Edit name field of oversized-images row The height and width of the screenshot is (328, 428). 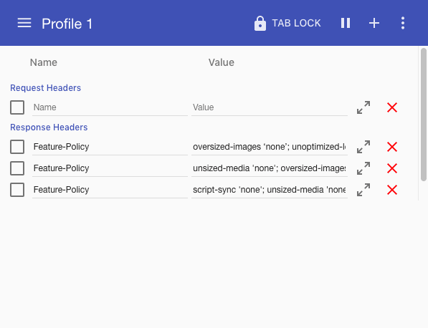click(110, 147)
